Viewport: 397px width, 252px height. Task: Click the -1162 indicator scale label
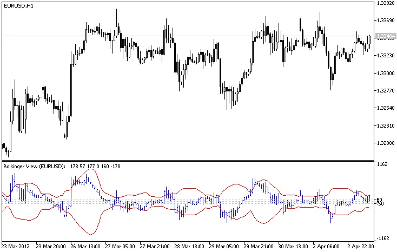383,238
